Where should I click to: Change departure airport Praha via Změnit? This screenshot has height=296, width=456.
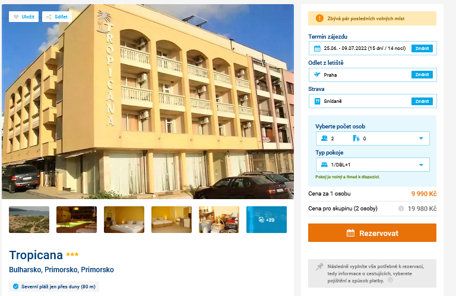[x=422, y=75]
